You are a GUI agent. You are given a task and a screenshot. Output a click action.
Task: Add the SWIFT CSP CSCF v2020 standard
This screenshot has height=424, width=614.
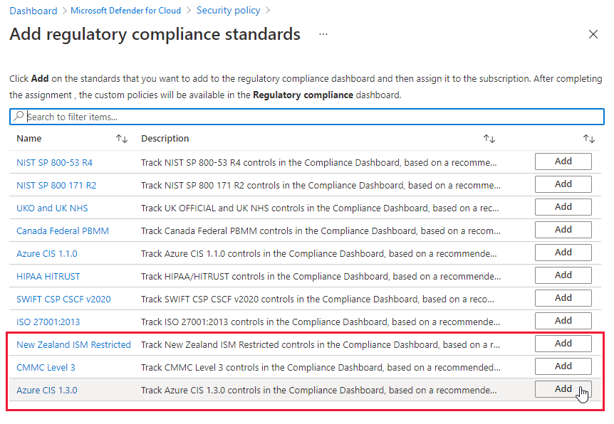point(563,298)
